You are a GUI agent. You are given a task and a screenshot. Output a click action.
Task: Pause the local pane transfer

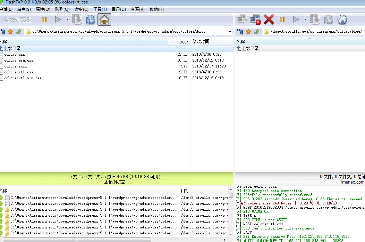pos(44,20)
